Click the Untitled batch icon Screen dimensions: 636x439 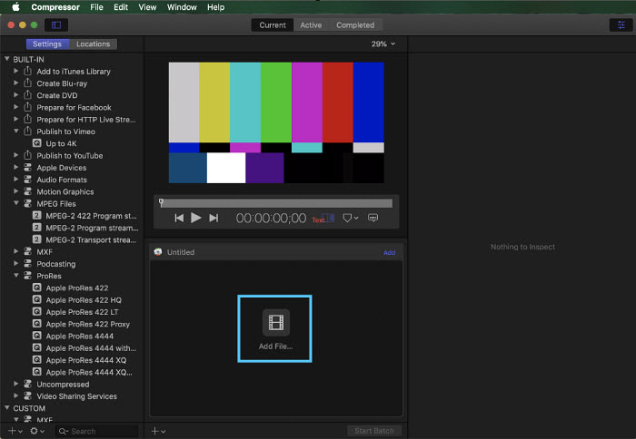(158, 252)
